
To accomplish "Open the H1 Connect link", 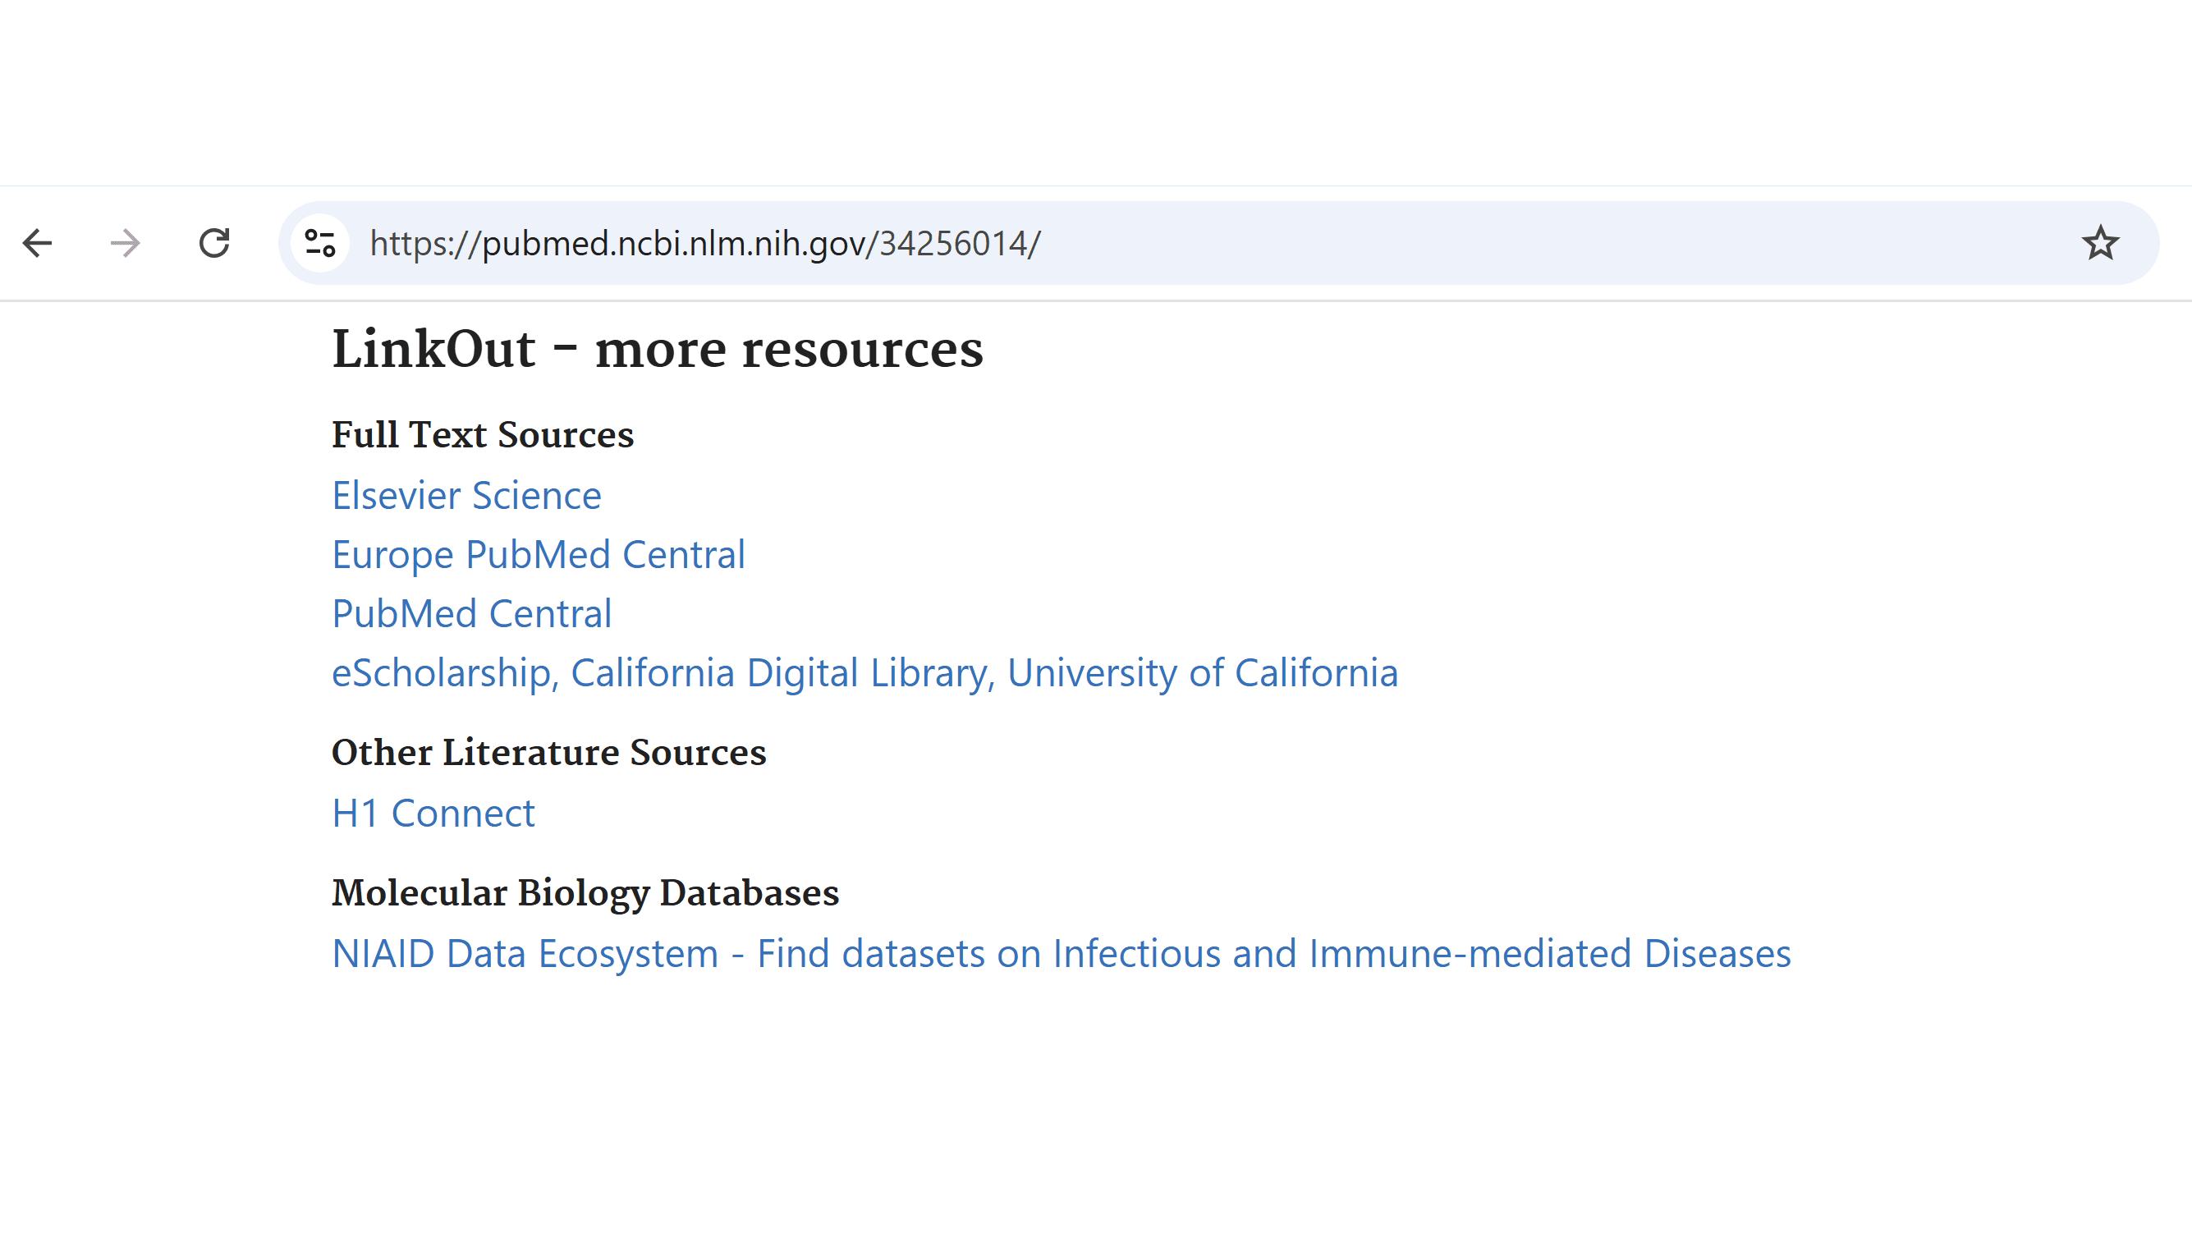I will click(433, 814).
